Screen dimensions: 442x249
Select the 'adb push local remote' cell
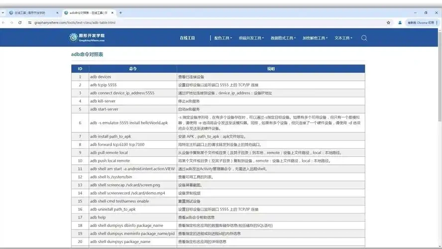point(133,161)
